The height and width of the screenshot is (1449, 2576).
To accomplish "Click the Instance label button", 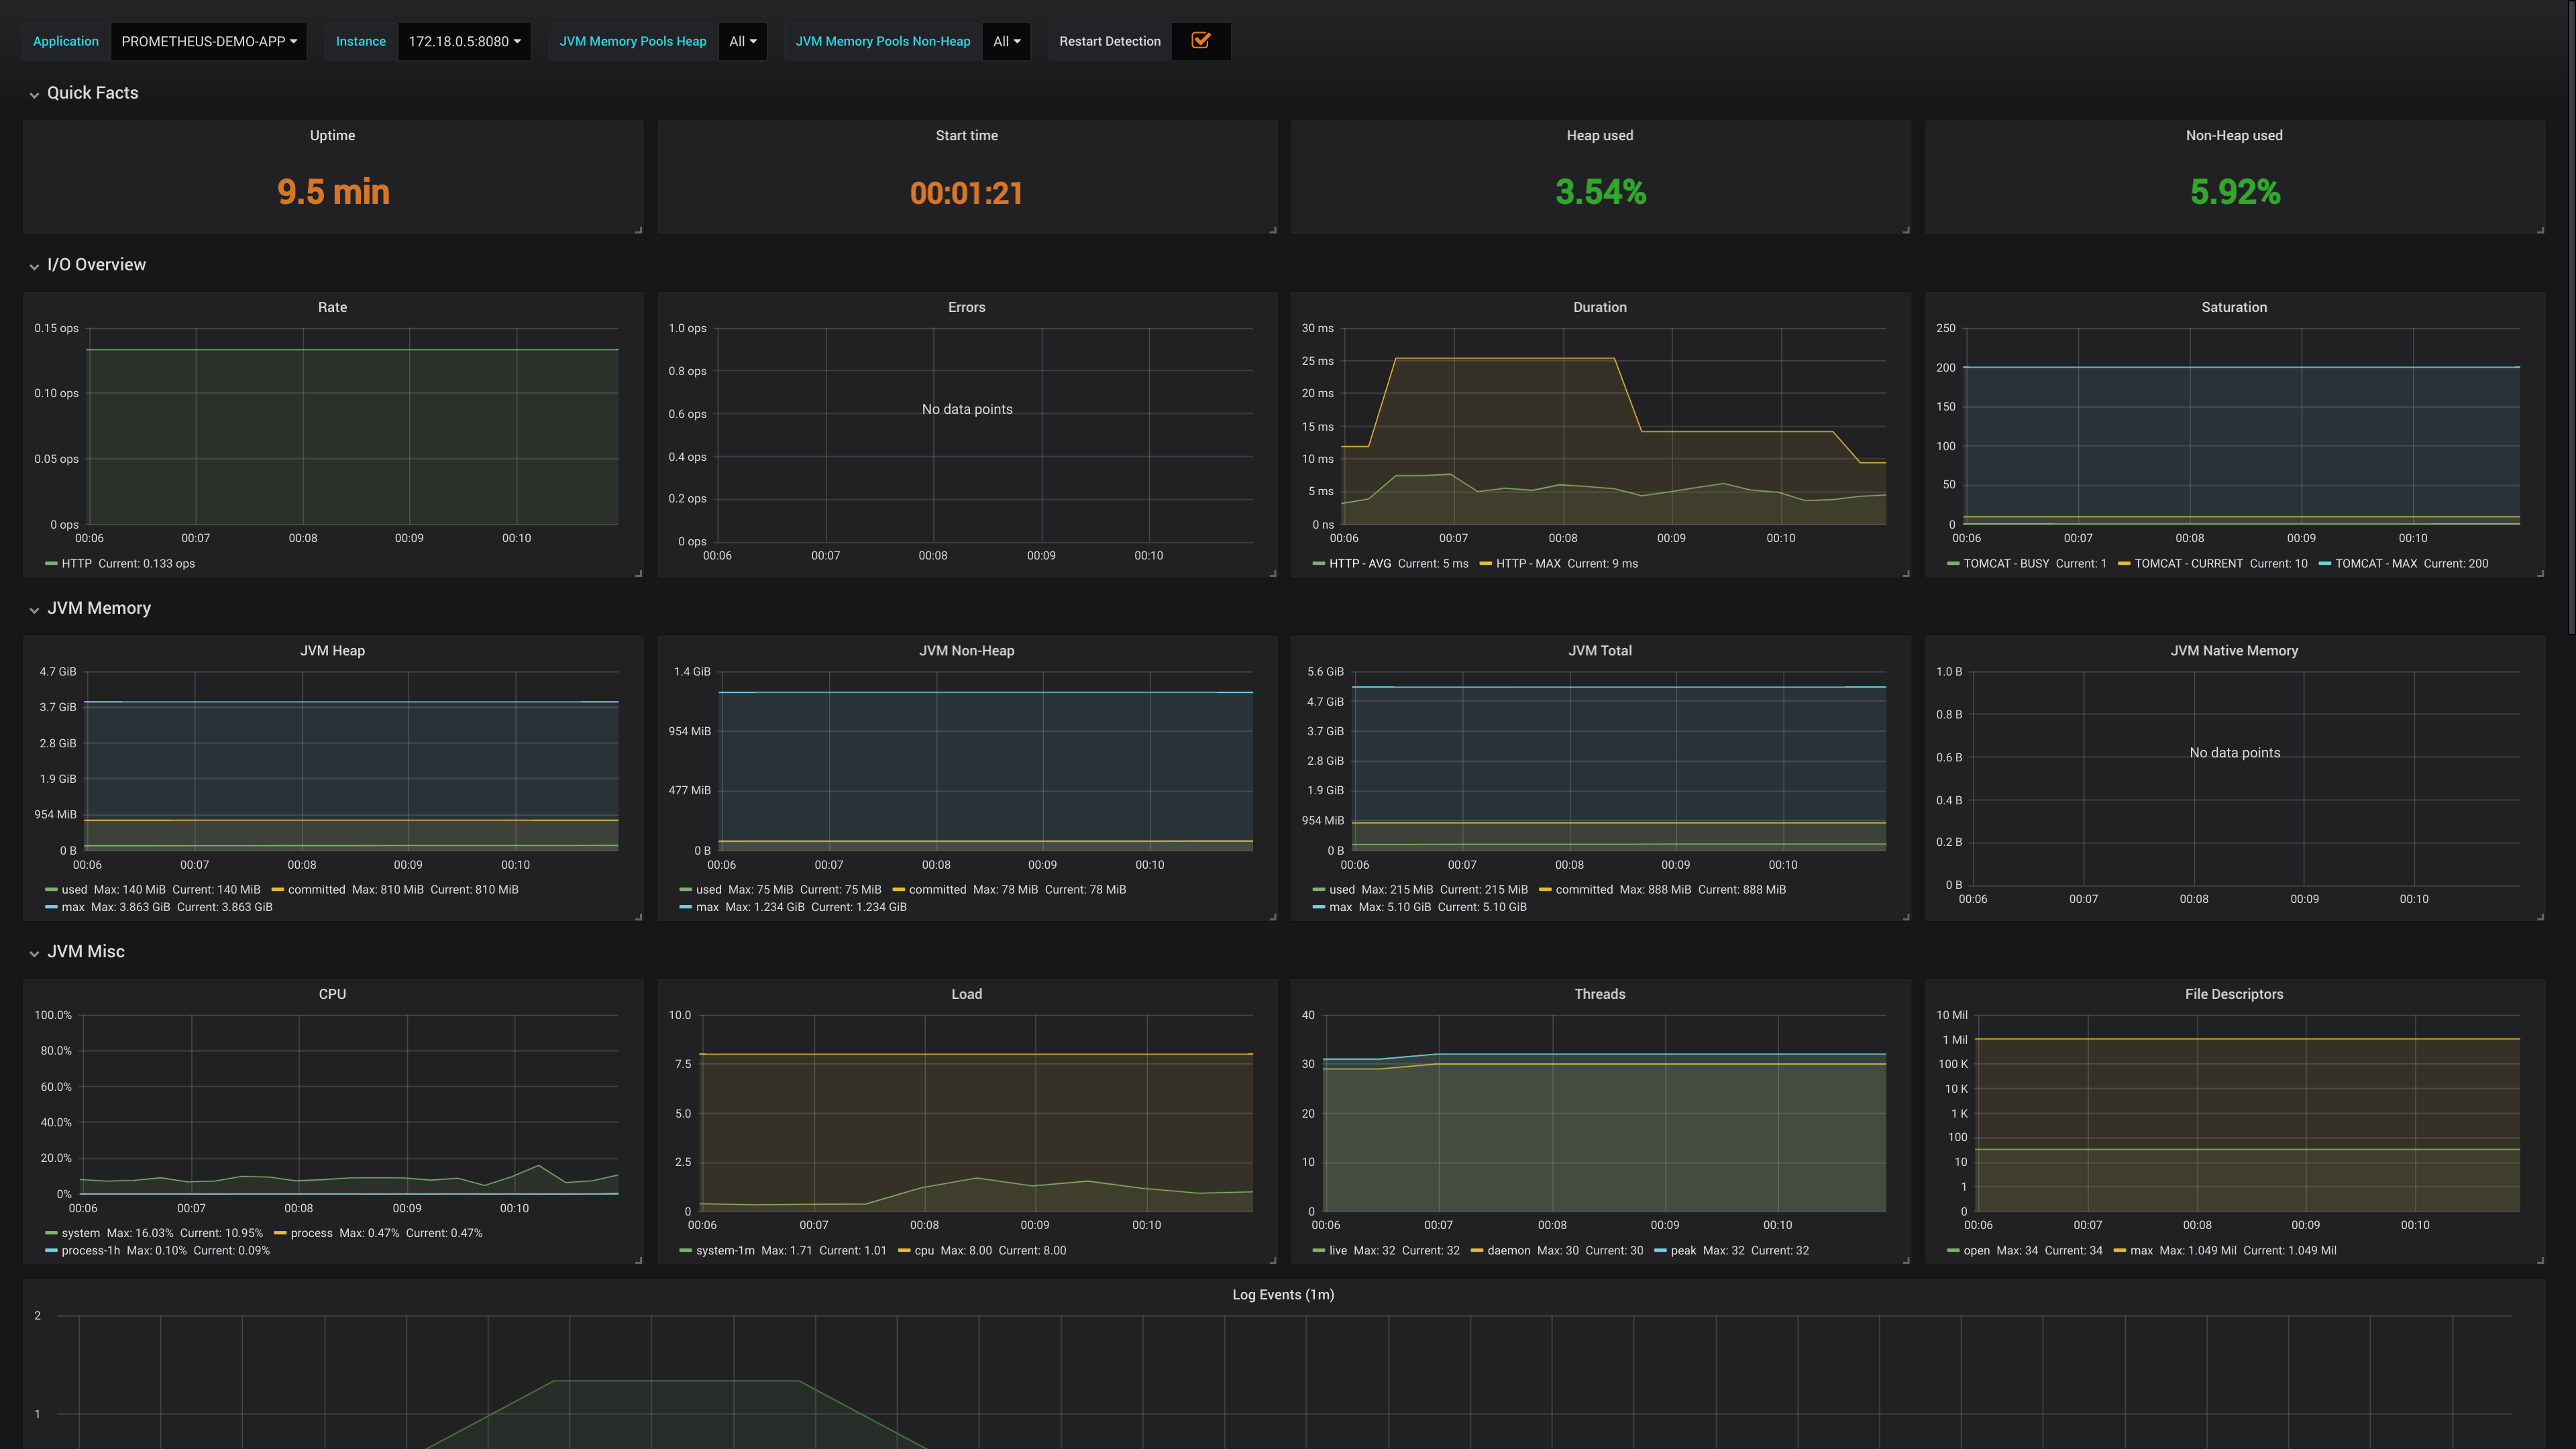I will tap(359, 39).
